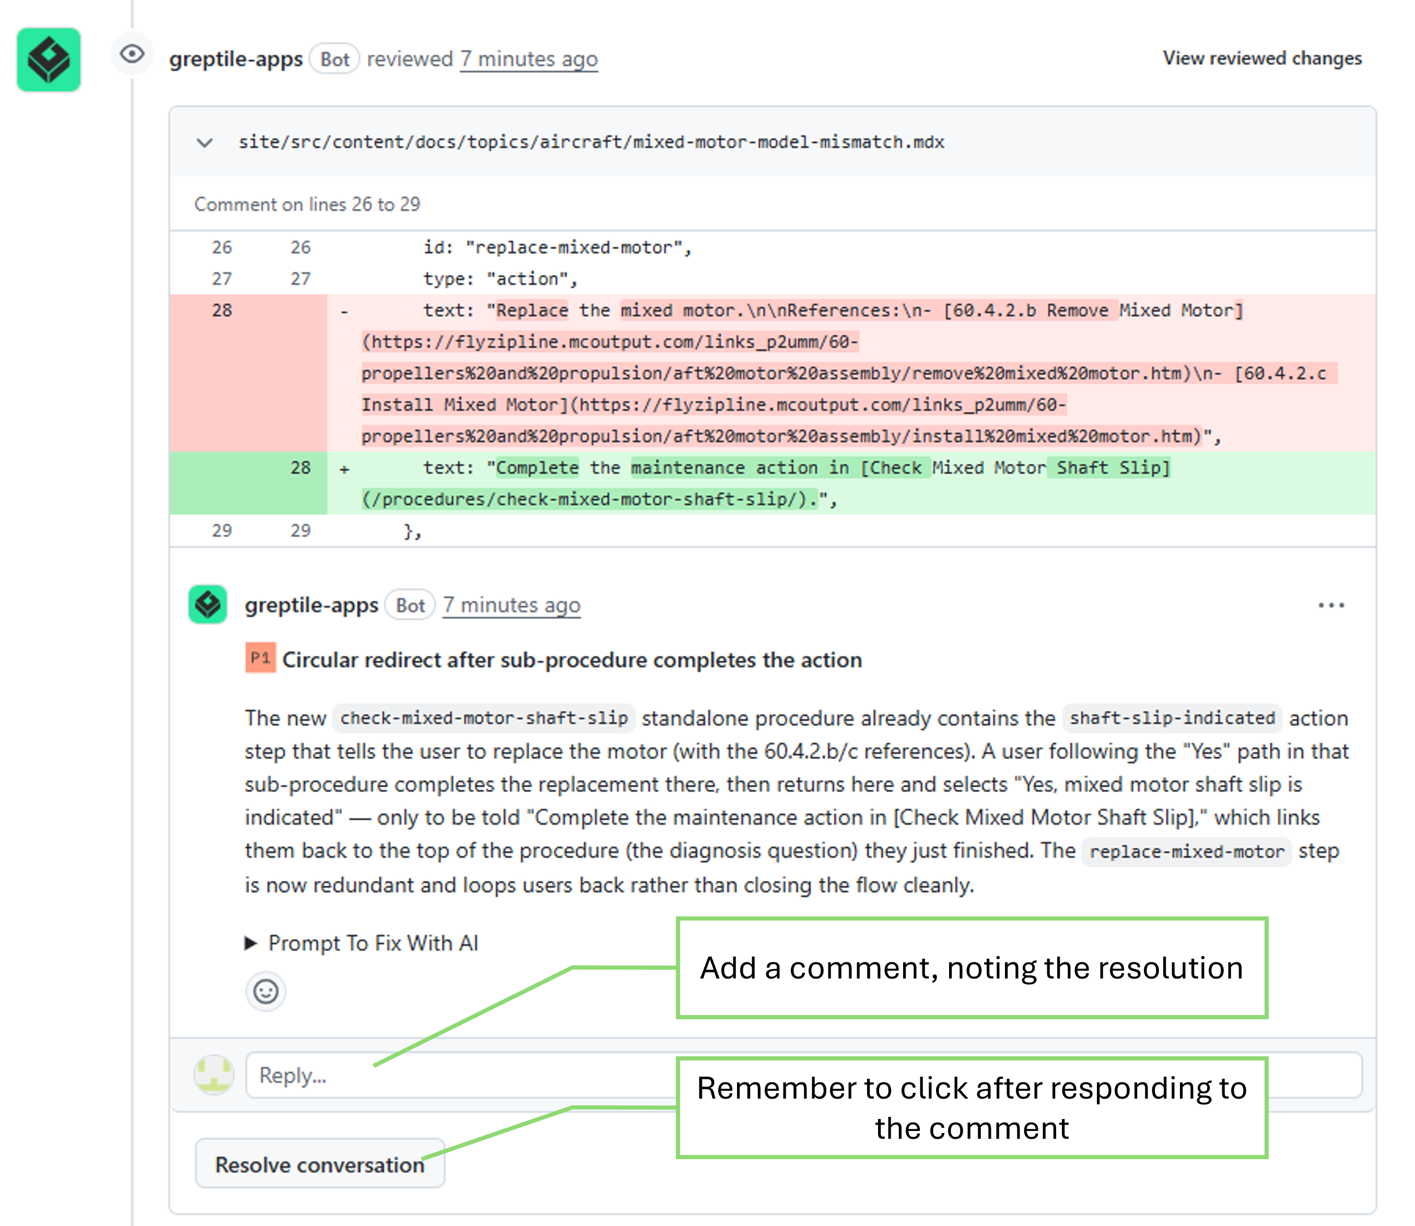Expand Prompt To Fix With AI
1415x1226 pixels.
[361, 943]
